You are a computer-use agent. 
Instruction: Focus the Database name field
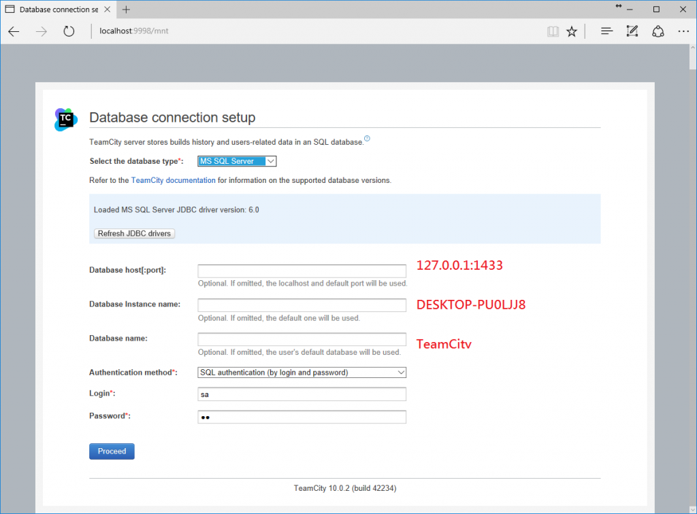[x=302, y=339]
